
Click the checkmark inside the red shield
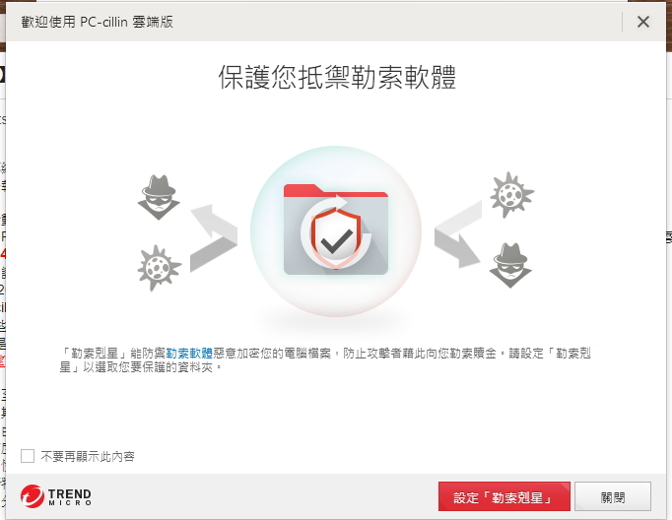337,241
